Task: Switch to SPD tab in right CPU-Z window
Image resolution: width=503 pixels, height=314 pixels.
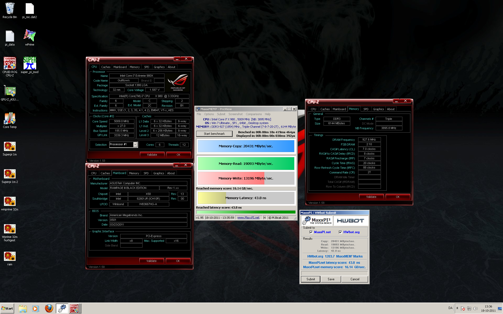Action: pyautogui.click(x=366, y=109)
